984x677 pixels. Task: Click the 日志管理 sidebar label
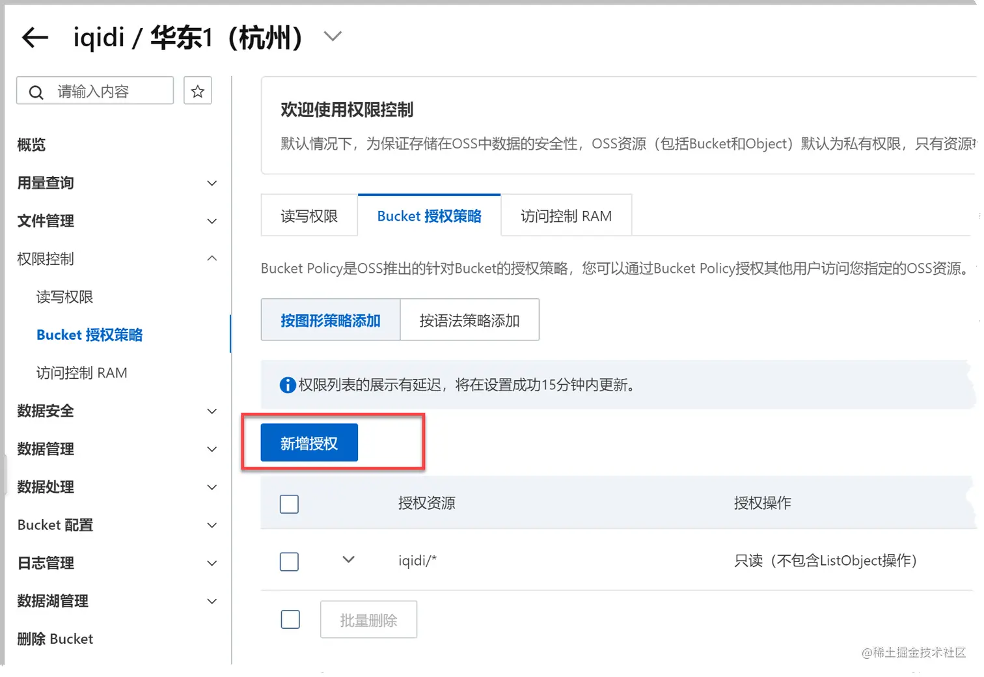coord(46,562)
